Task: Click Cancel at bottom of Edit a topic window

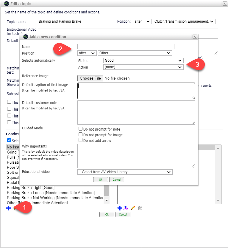Action: tap(123, 215)
